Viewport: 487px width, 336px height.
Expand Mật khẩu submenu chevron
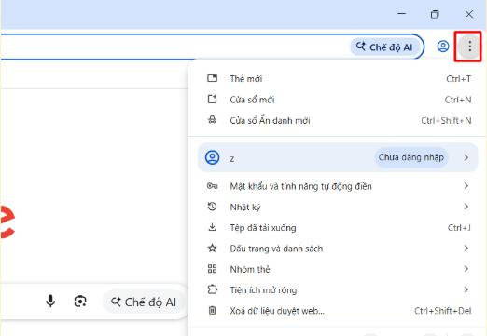point(466,186)
